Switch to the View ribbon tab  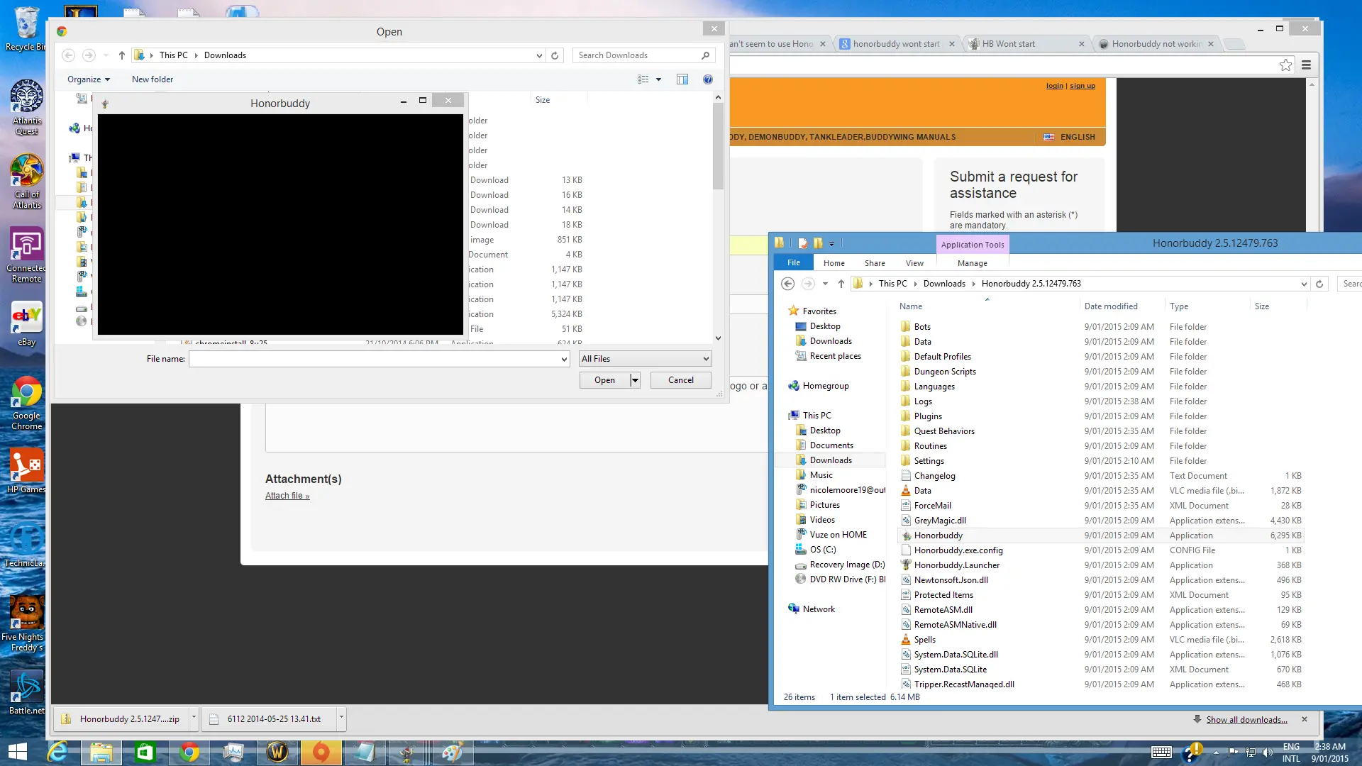click(914, 263)
